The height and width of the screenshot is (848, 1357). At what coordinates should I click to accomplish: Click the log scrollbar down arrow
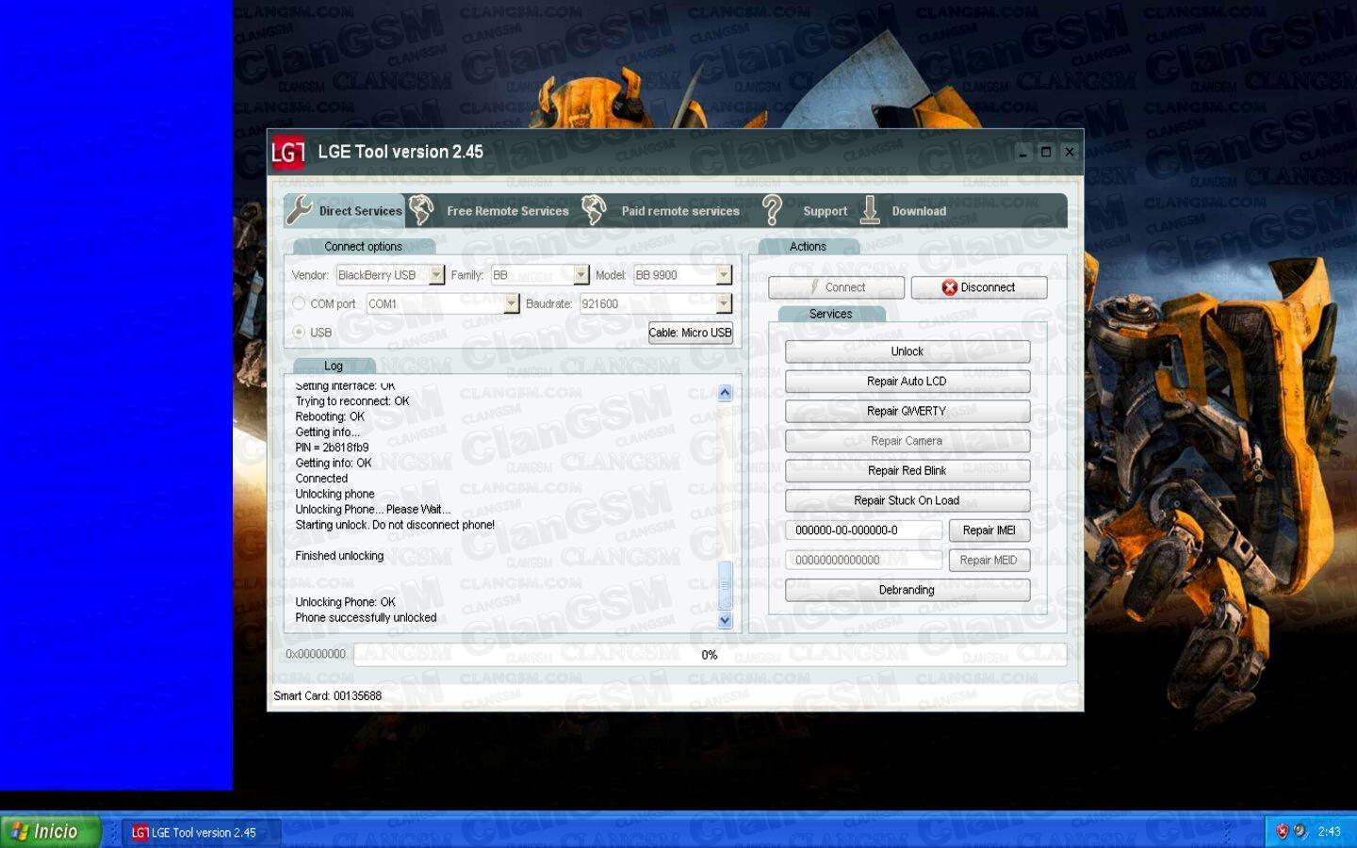[725, 620]
